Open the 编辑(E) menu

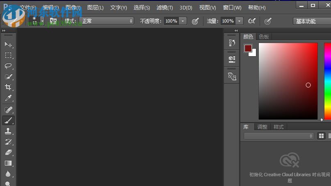[x=51, y=8]
